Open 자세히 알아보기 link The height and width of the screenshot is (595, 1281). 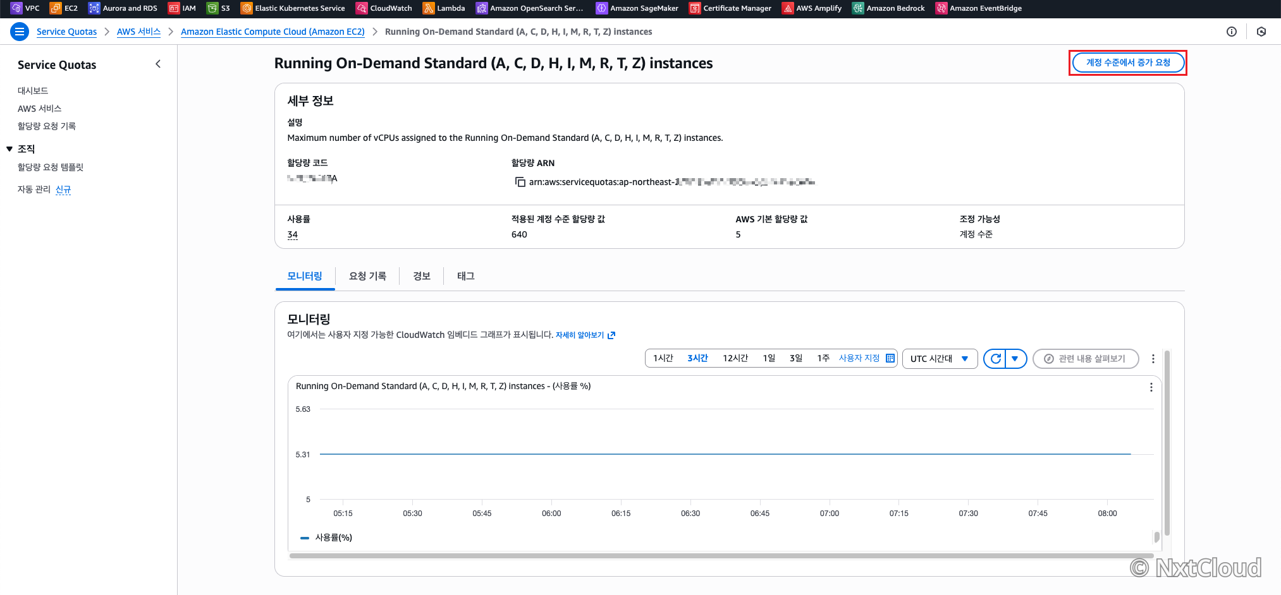580,335
